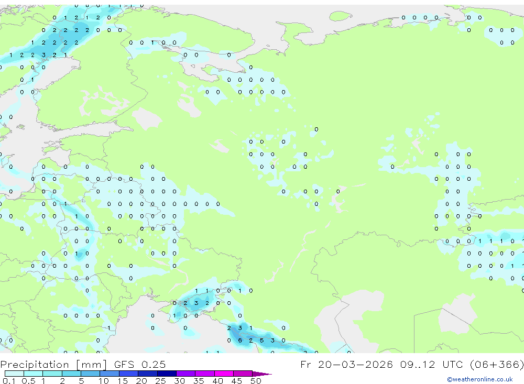524x384 pixels.
Task: Click the legend label '35'
Action: [199, 381]
